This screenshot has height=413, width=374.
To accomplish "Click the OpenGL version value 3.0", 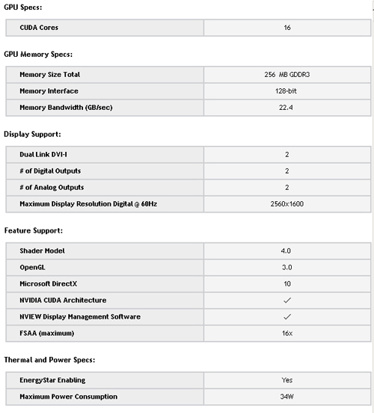I will click(286, 267).
